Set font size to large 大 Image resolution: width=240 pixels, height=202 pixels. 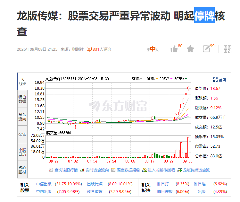(x=157, y=49)
